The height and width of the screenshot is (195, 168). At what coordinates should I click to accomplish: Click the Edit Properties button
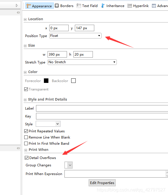pos(102,183)
